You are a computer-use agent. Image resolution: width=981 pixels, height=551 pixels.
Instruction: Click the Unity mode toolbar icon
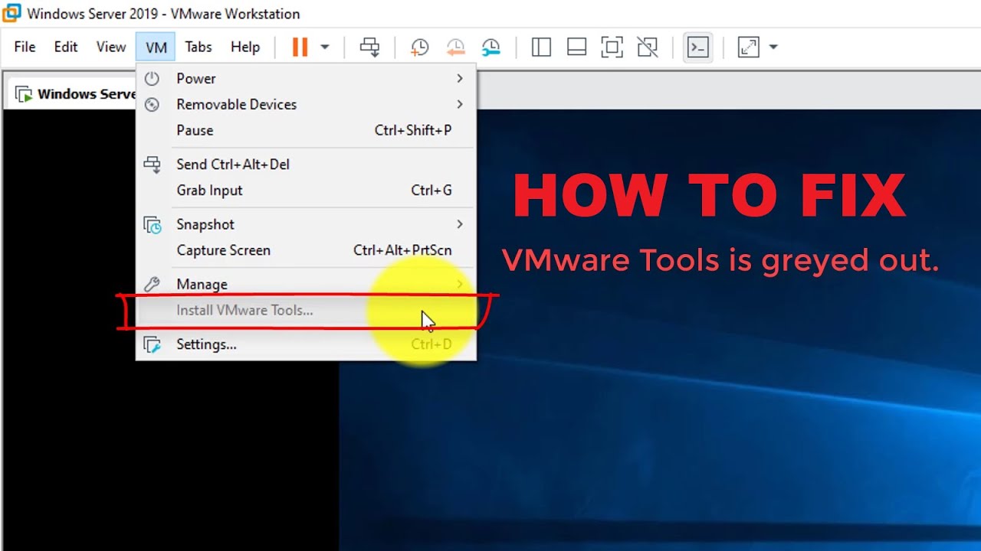[x=648, y=47]
